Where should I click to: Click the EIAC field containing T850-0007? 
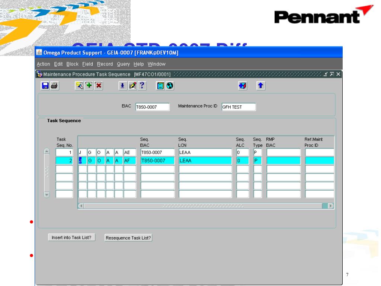point(152,107)
